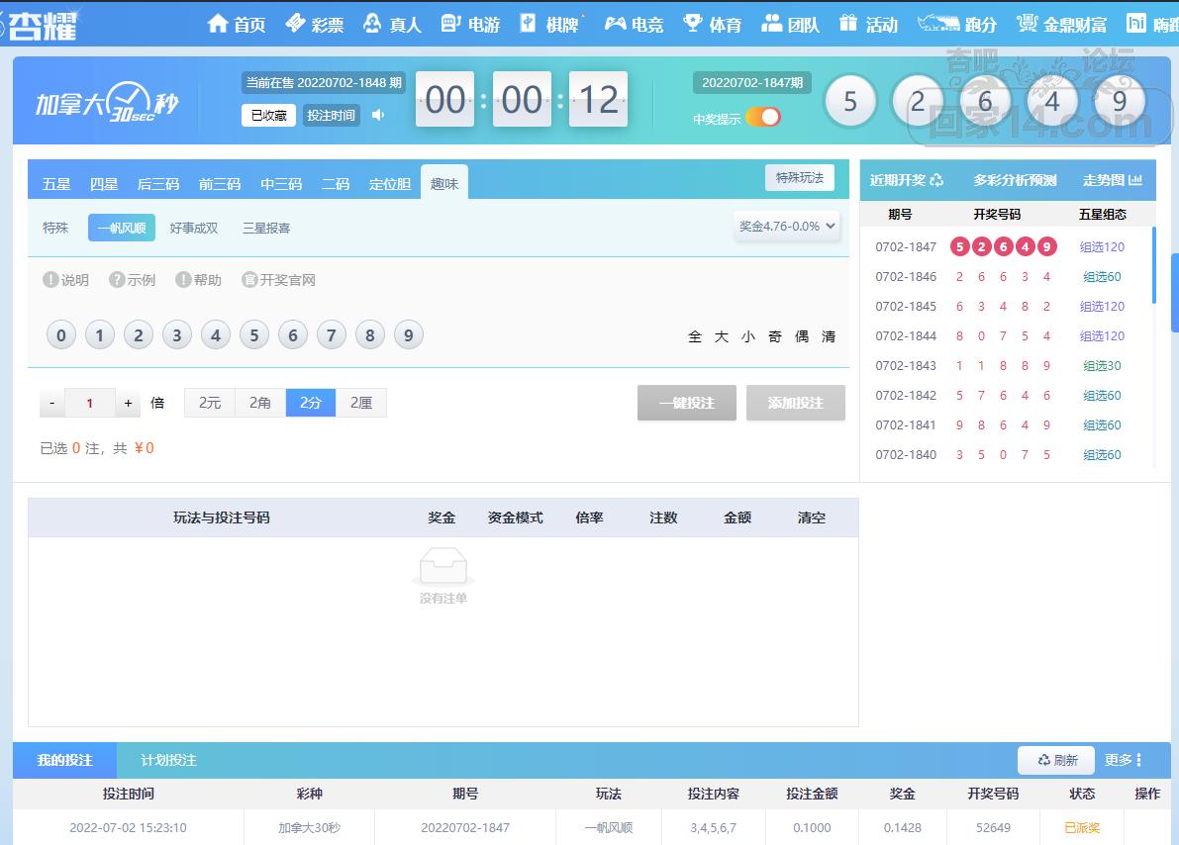Switch to the 计划投注 tab

(168, 760)
